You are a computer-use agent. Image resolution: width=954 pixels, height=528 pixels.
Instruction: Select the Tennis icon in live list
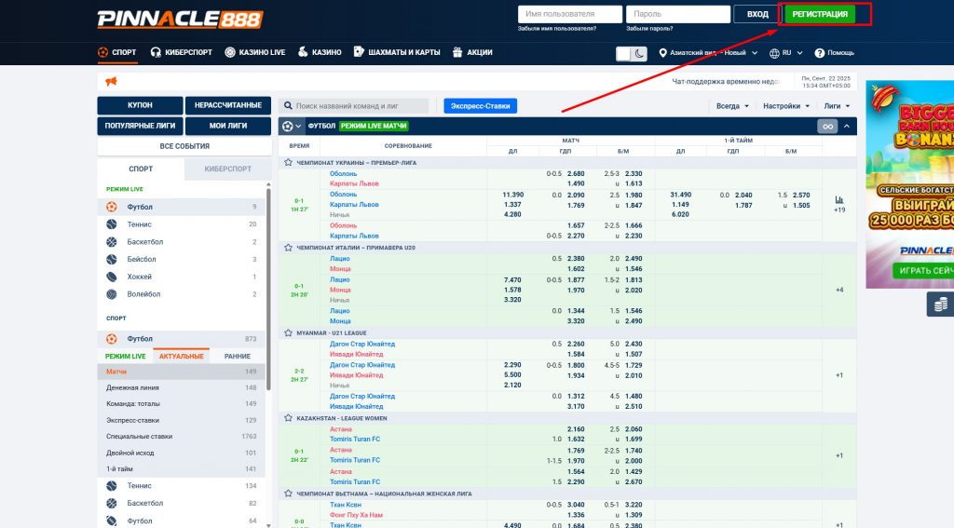point(112,224)
